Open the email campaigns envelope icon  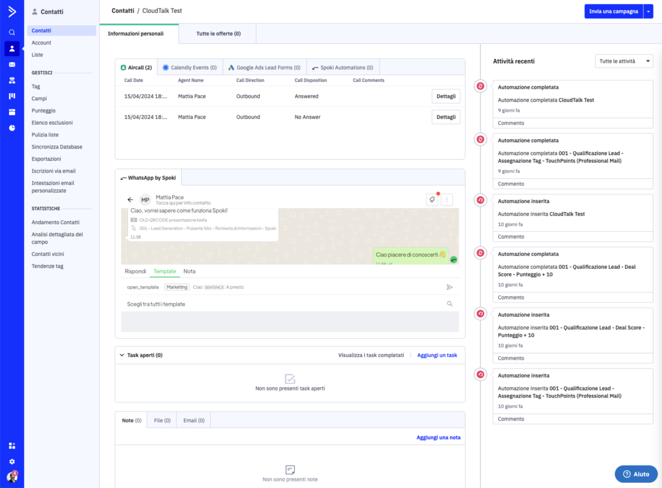coord(12,65)
